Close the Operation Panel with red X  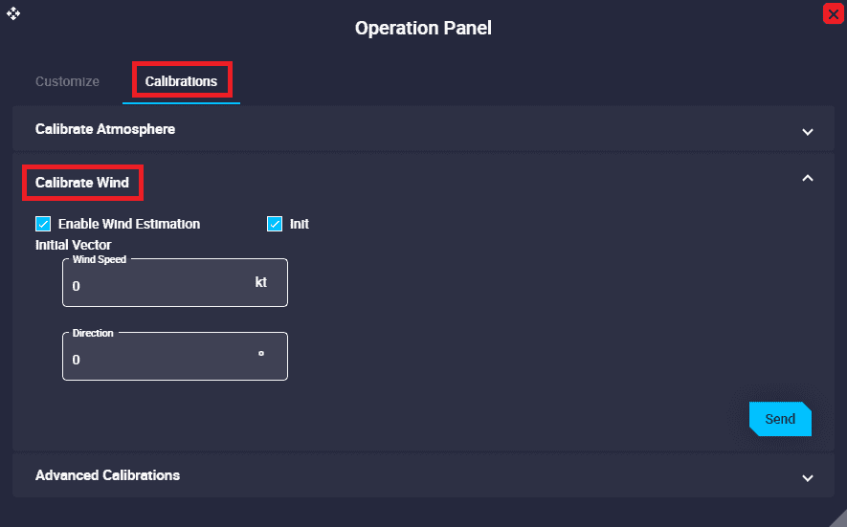834,14
